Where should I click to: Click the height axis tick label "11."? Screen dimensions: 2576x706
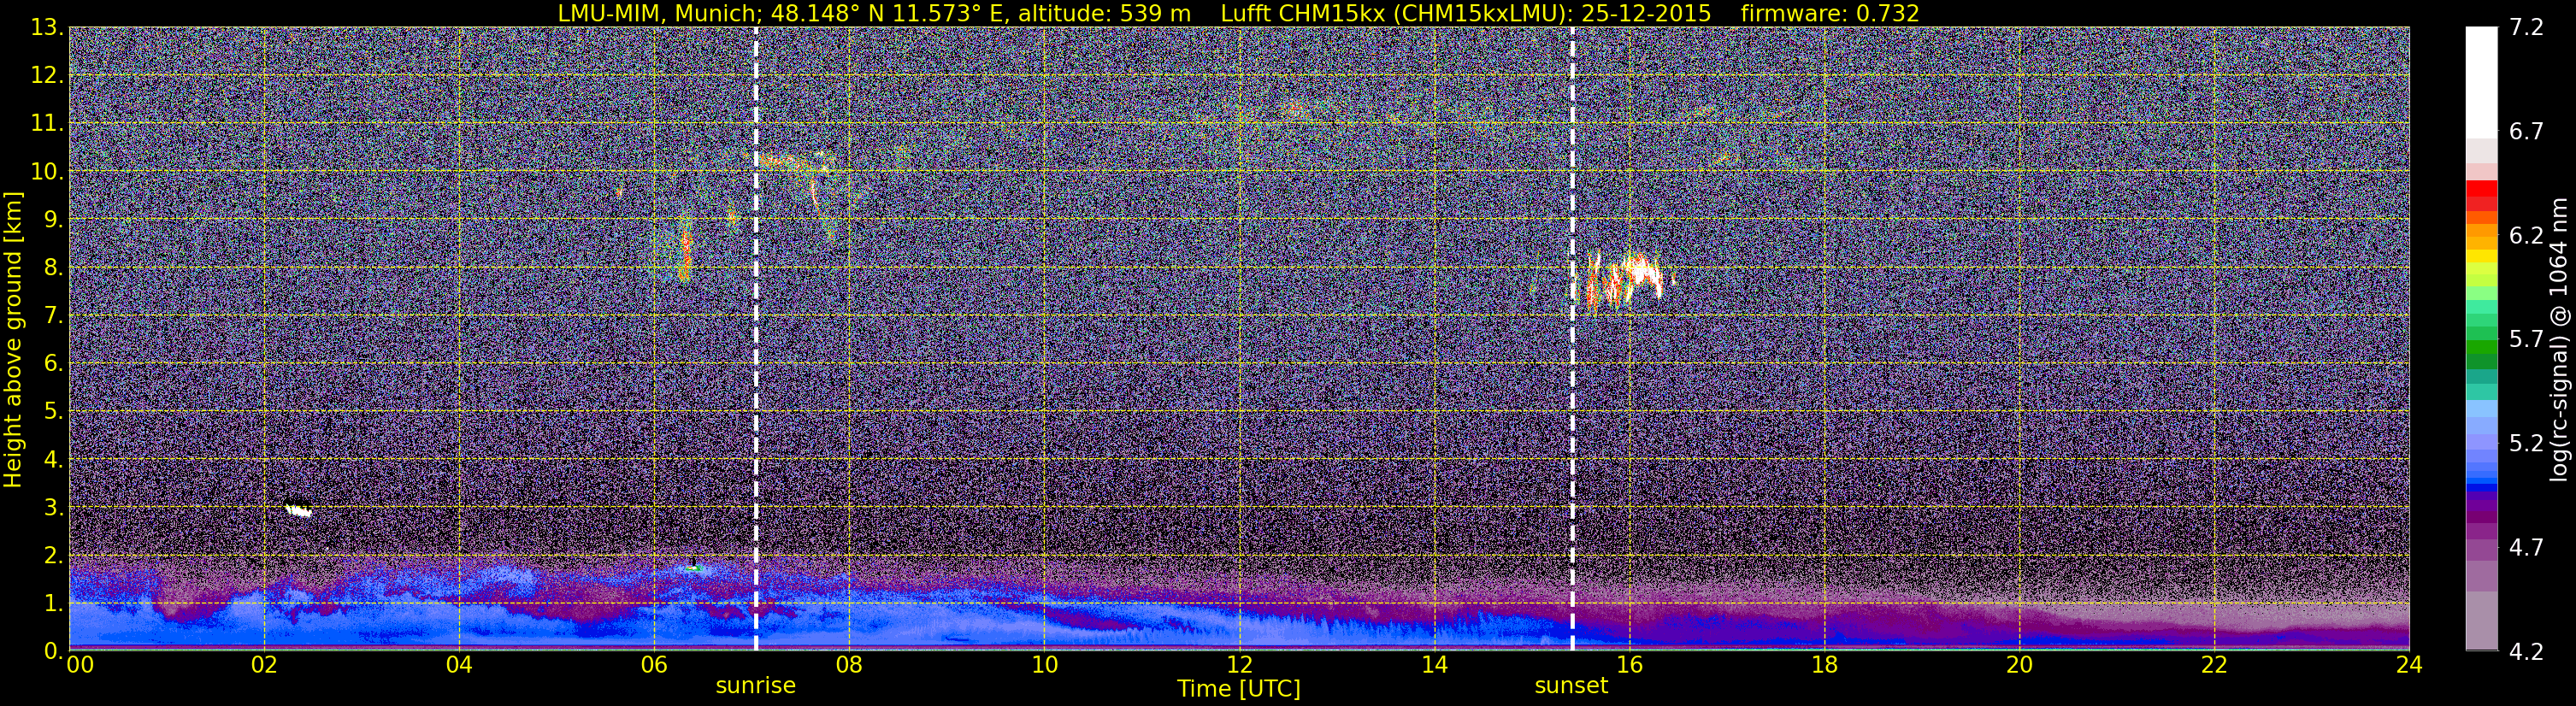click(47, 123)
